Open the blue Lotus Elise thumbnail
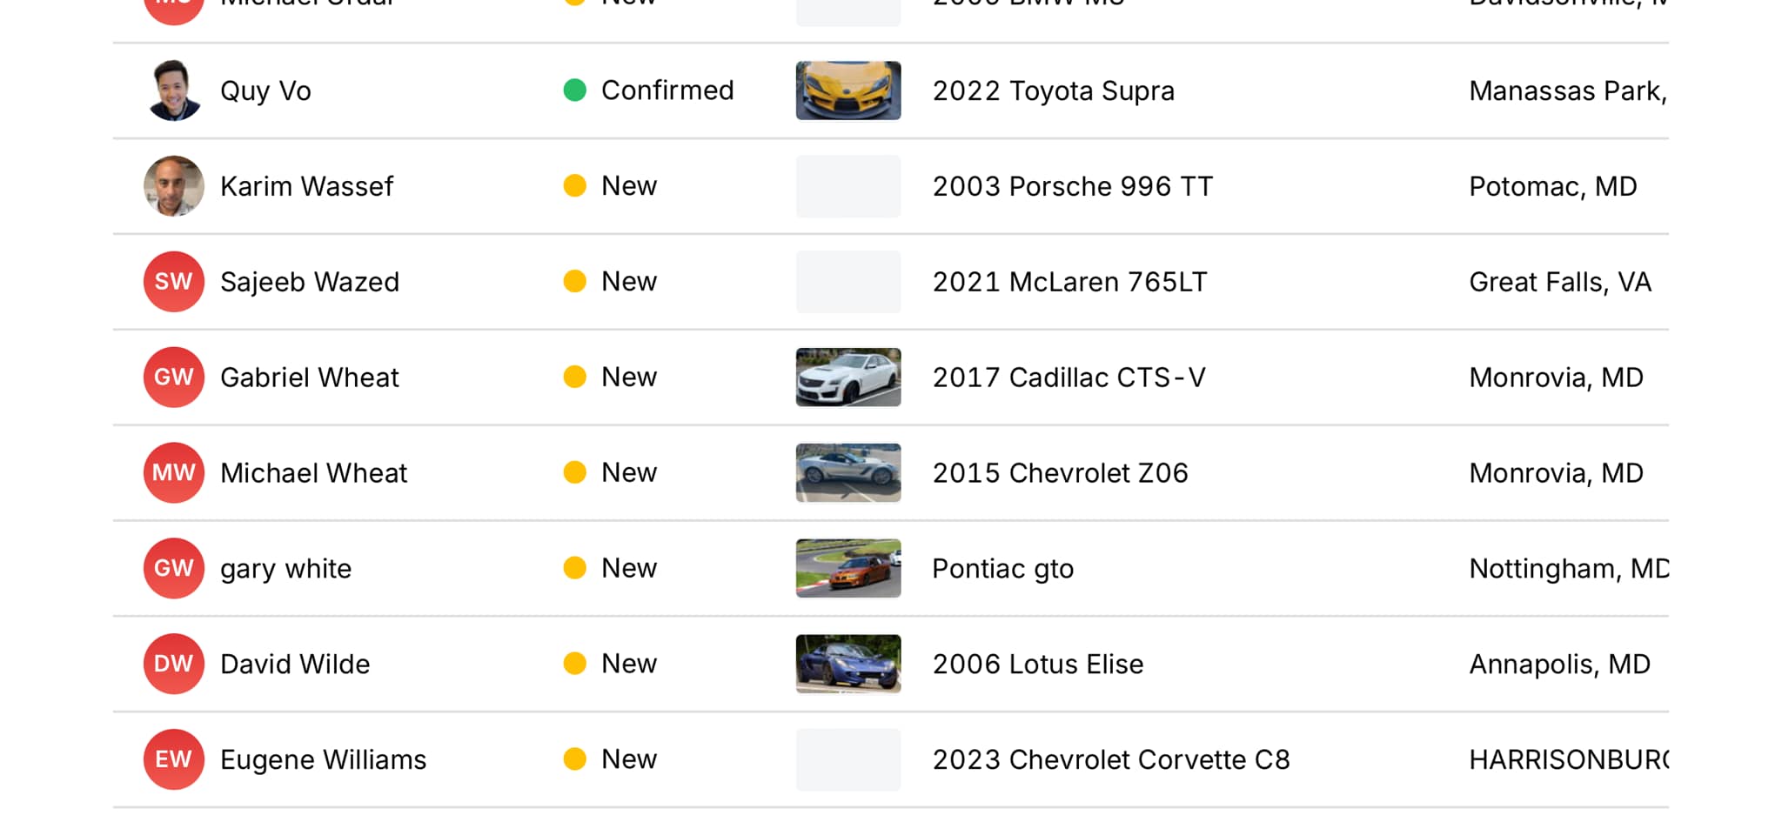This screenshot has height=822, width=1782. (848, 664)
